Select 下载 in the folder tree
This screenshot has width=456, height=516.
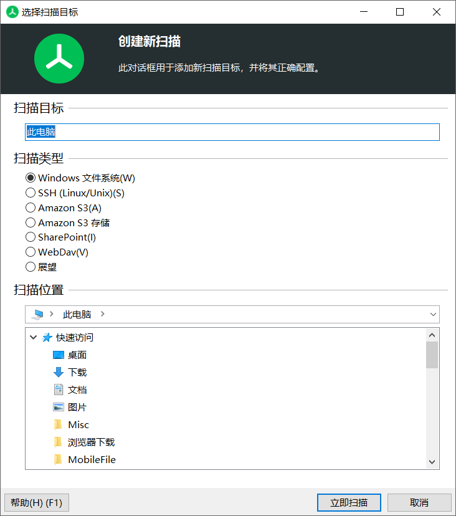pos(77,372)
